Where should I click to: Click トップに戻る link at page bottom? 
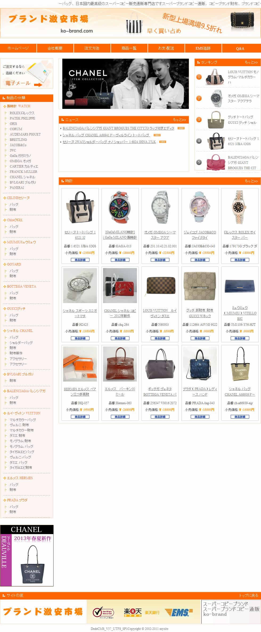point(248,595)
